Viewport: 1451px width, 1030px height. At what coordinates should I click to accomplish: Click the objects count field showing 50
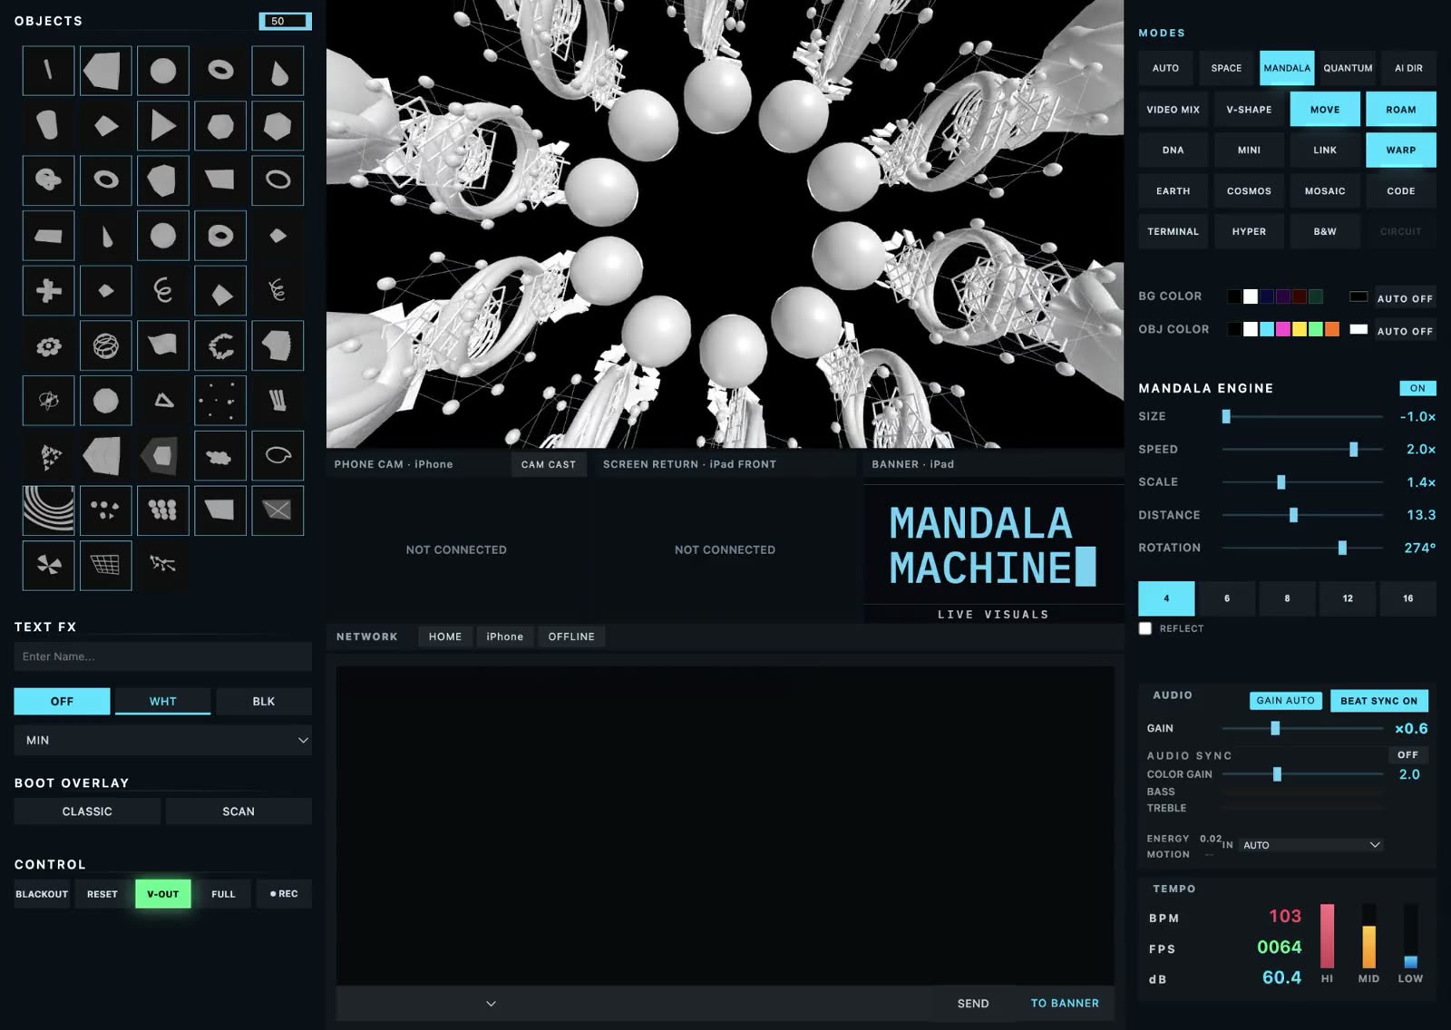(286, 21)
